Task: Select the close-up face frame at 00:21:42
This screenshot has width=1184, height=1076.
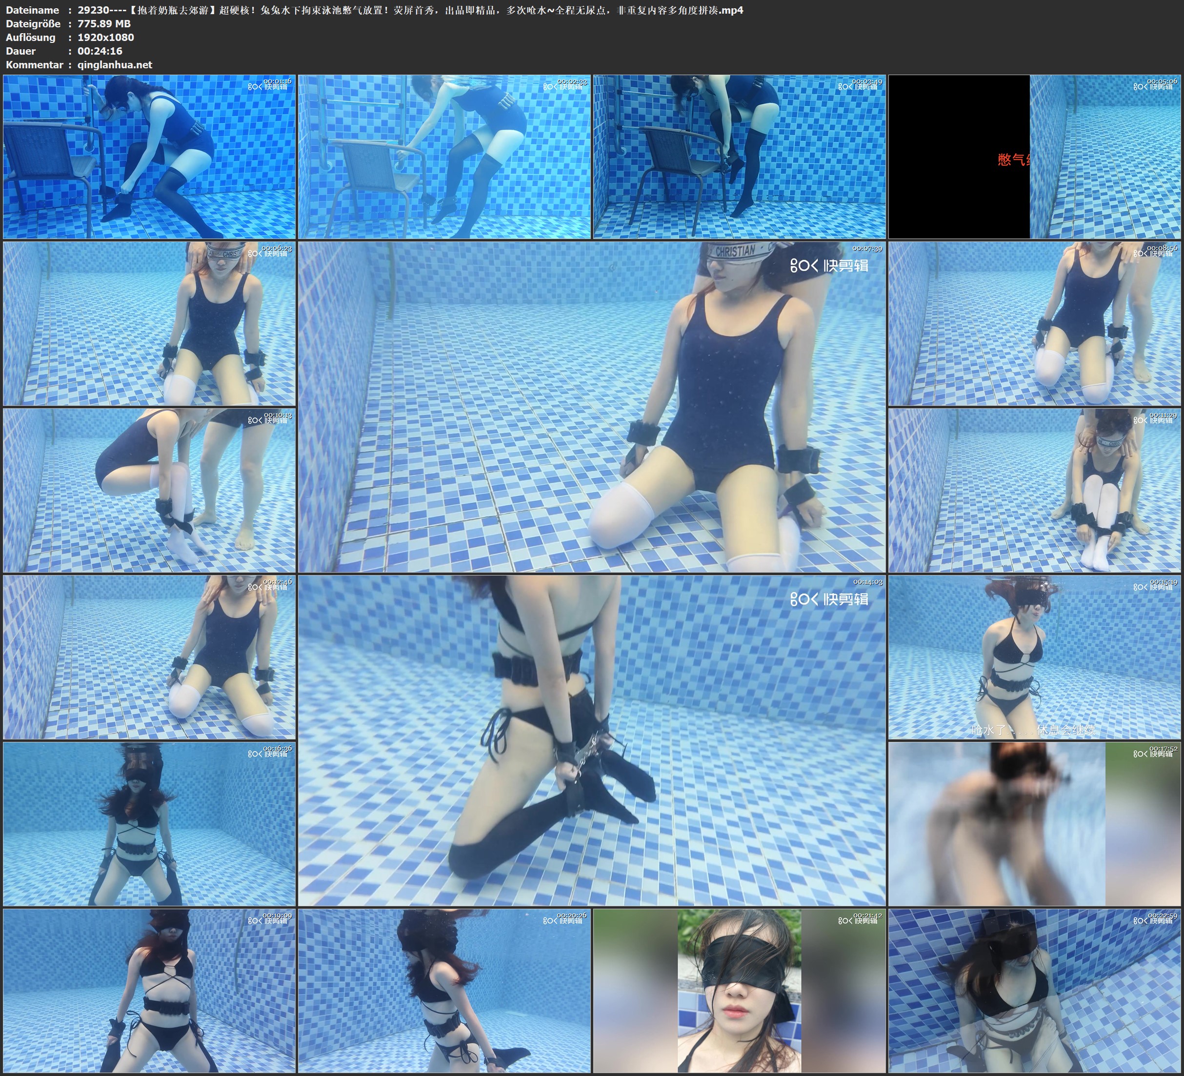Action: pyautogui.click(x=740, y=991)
